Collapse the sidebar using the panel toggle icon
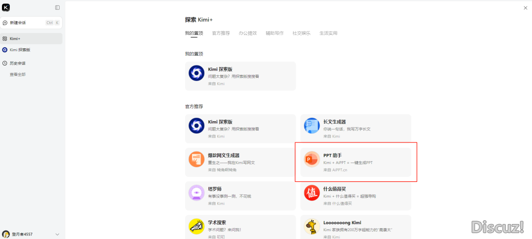 pos(57,7)
